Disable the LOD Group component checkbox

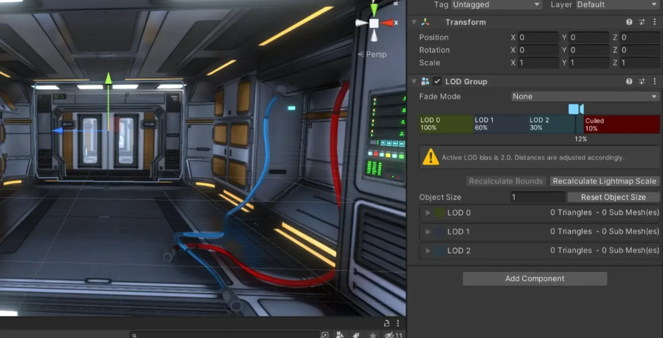437,81
